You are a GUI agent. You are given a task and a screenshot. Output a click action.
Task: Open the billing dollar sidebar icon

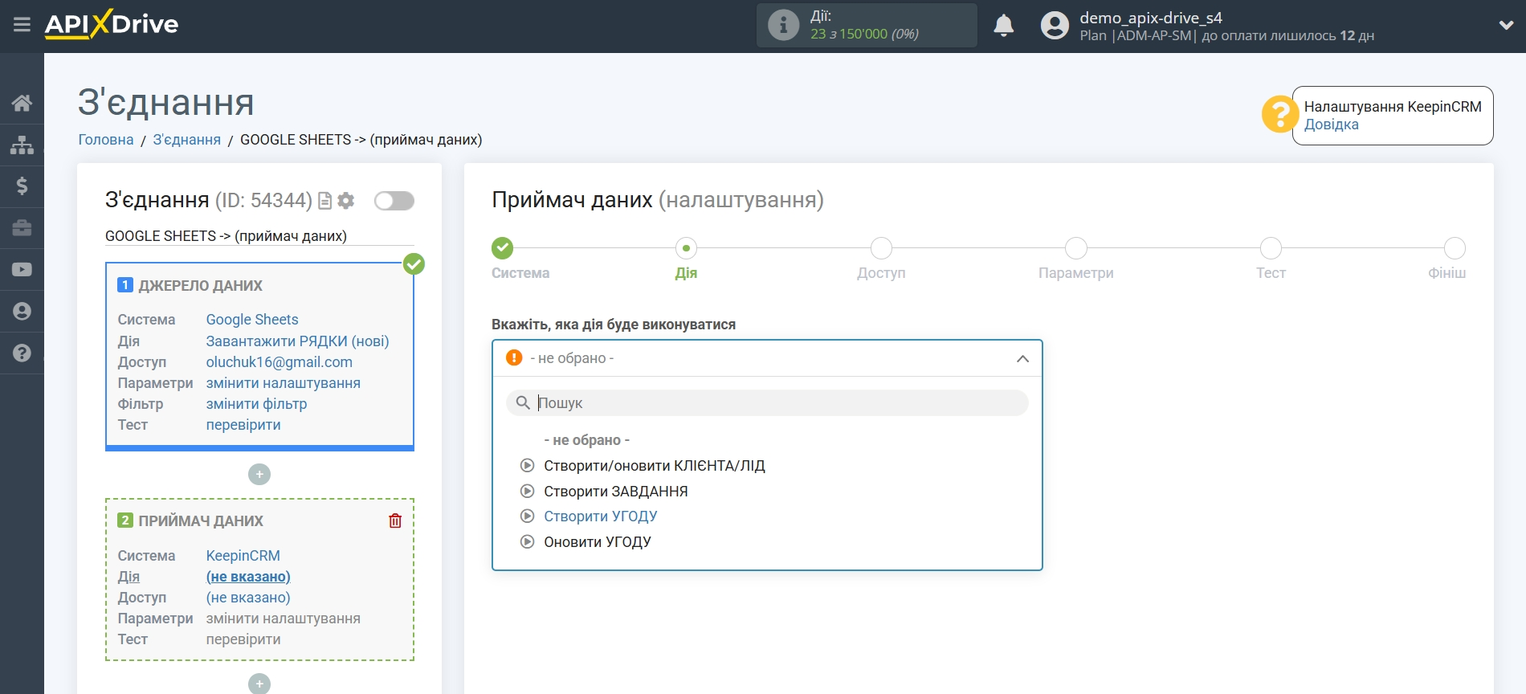click(x=22, y=186)
